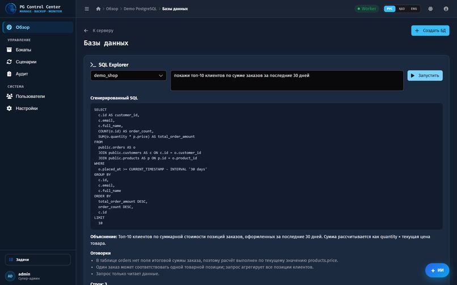Toggle the hamburger sidebar menu icon
Viewport: 457px width, 285px height.
(x=87, y=8)
